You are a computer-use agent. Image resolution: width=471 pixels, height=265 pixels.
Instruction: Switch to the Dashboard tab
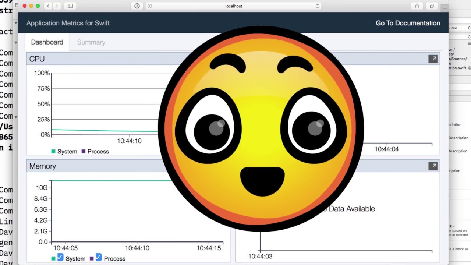pos(47,42)
